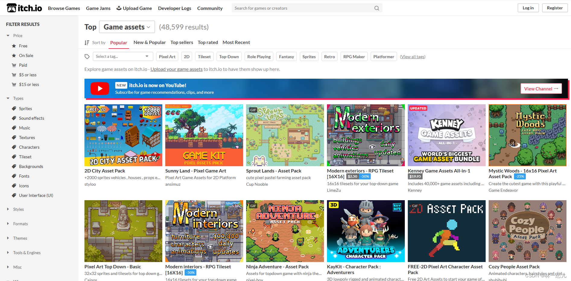Expand the Misc filter section
This screenshot has width=571, height=281.
click(14, 267)
